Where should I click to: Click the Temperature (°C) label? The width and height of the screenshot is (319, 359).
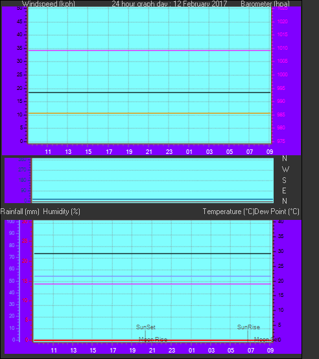228,212
